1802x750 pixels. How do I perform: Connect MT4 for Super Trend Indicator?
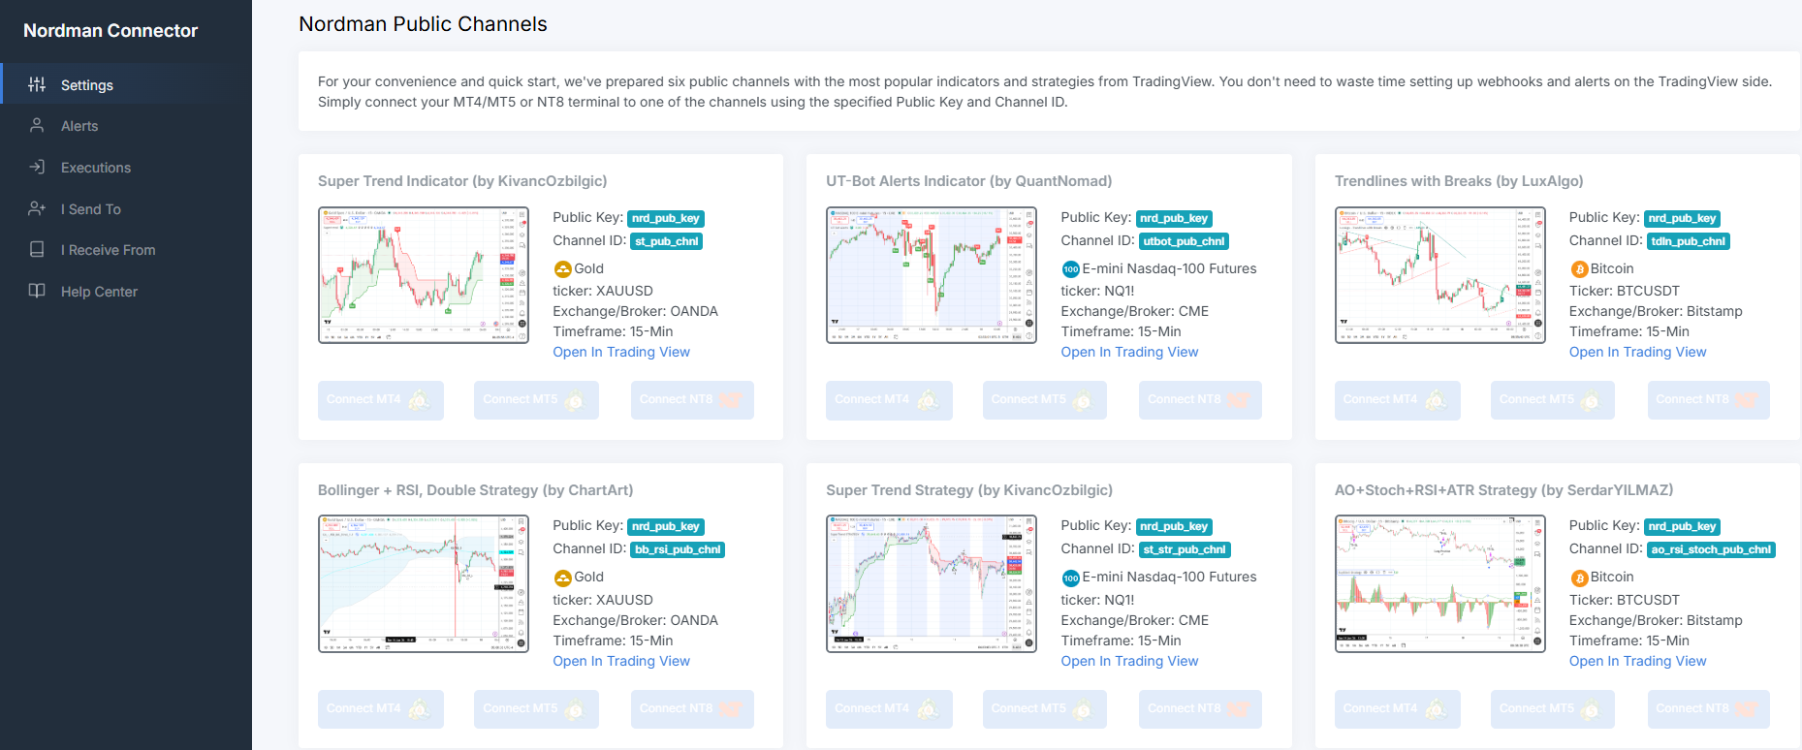click(381, 400)
